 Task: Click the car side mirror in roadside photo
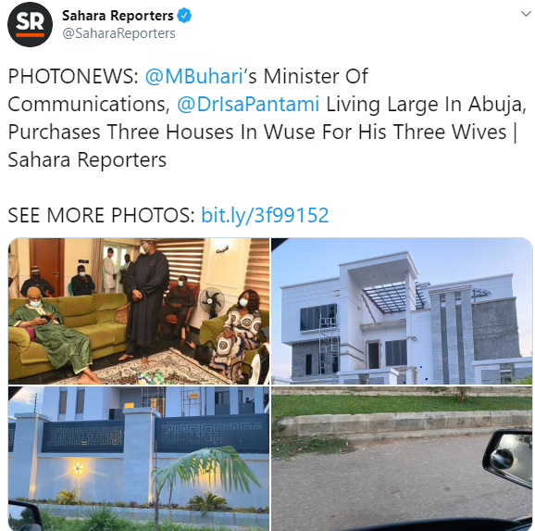(x=509, y=456)
